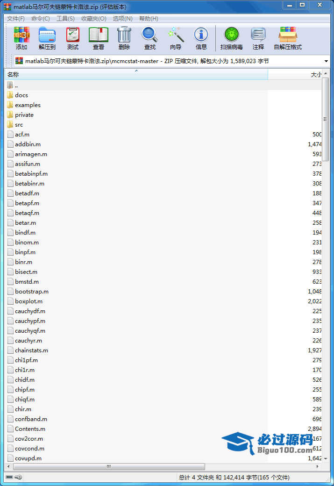
Task: Select file bootstrap.m
Action: [28, 291]
